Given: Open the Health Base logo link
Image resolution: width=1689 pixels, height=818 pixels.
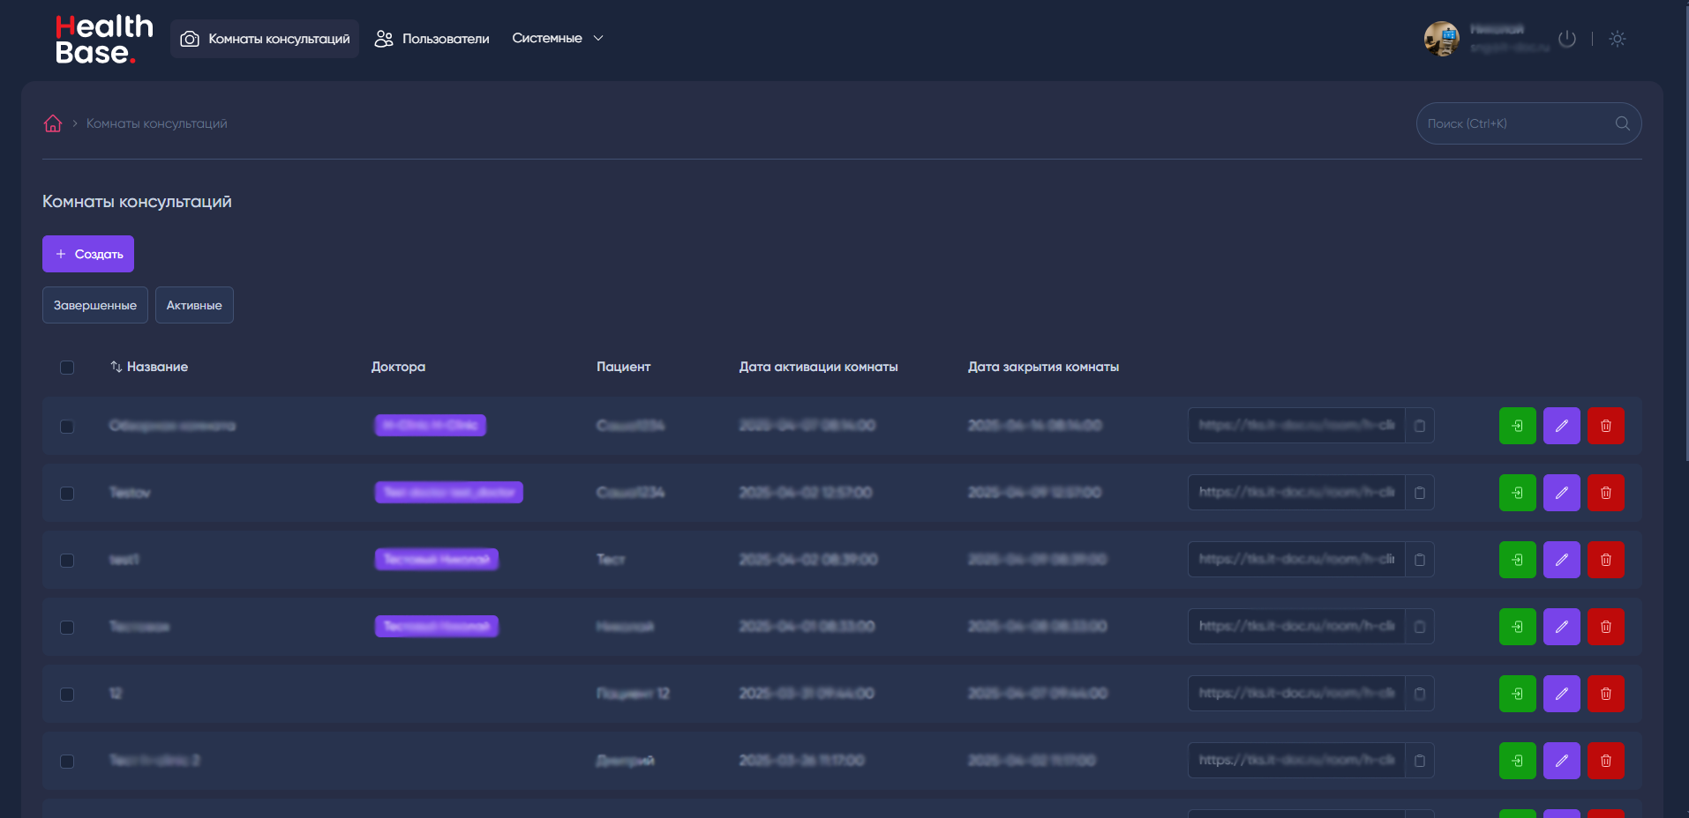Looking at the screenshot, I should (104, 40).
